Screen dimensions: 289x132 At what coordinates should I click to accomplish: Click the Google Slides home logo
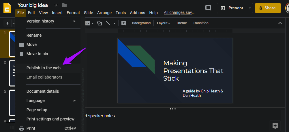7,8
